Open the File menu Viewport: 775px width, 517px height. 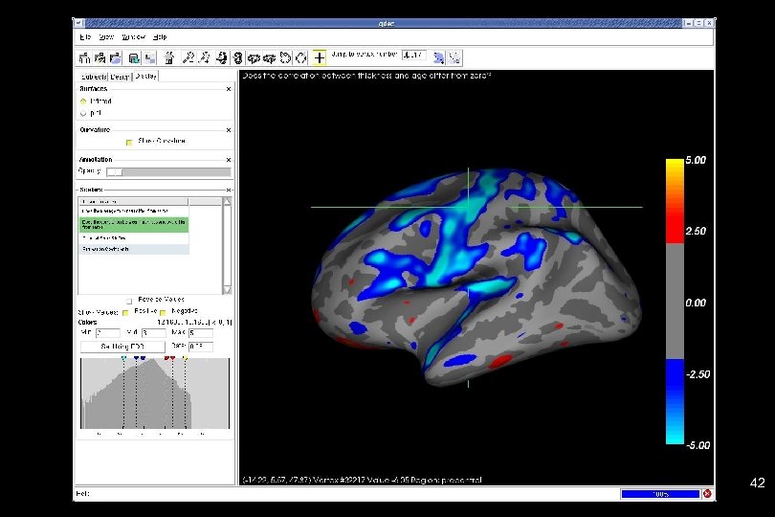[83, 36]
